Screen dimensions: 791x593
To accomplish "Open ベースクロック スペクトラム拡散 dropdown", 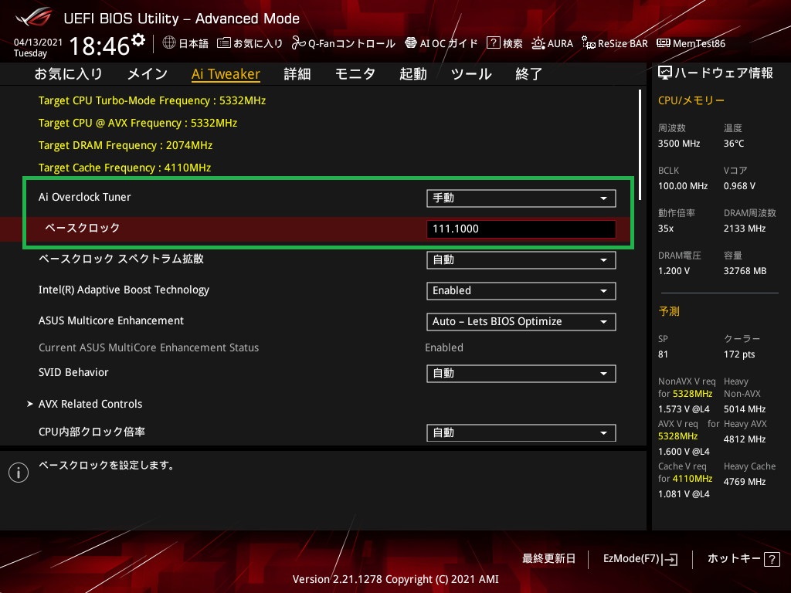I will click(x=521, y=260).
